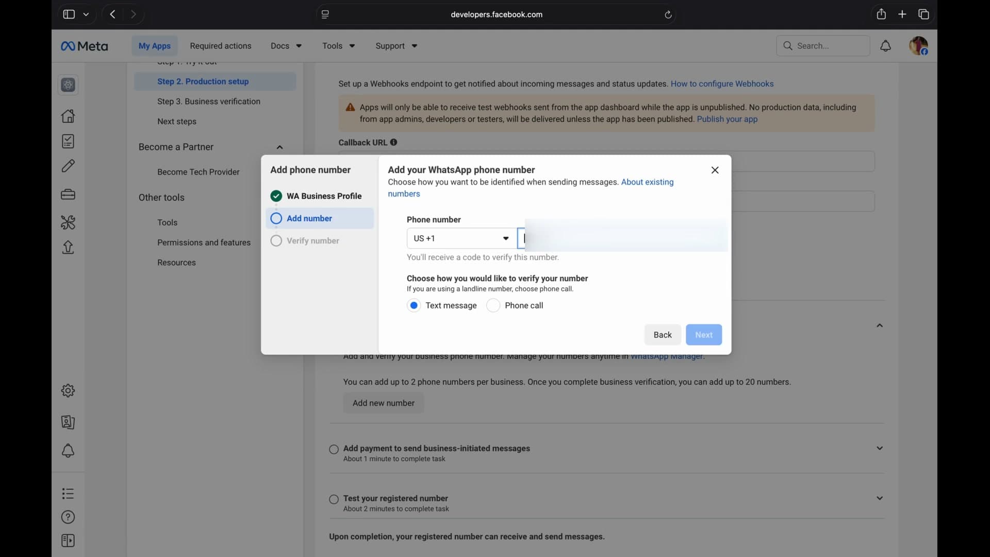Open the user profile avatar

(x=919, y=46)
